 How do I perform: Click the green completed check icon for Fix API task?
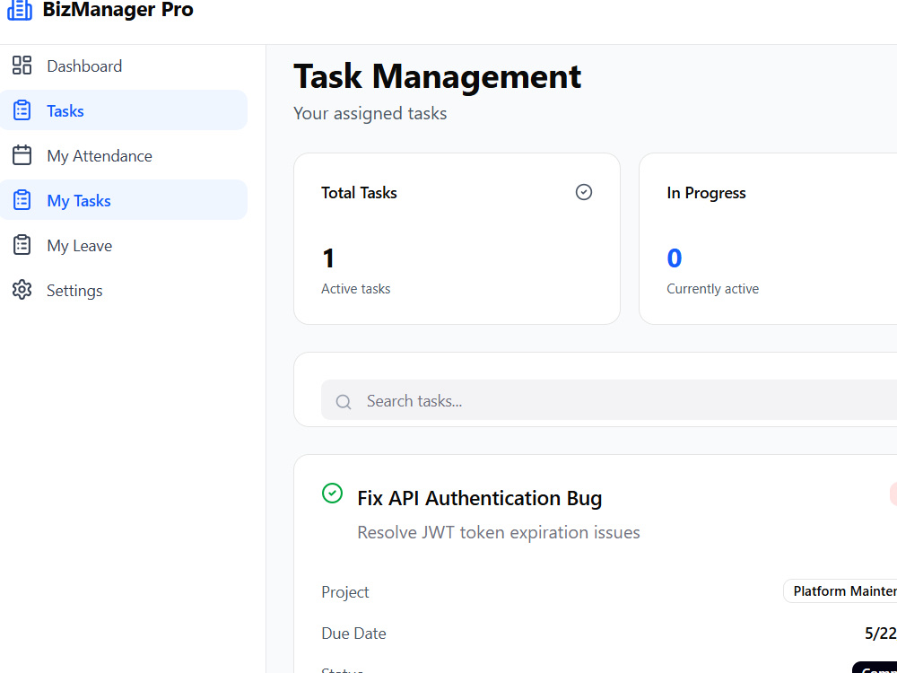[x=333, y=493]
